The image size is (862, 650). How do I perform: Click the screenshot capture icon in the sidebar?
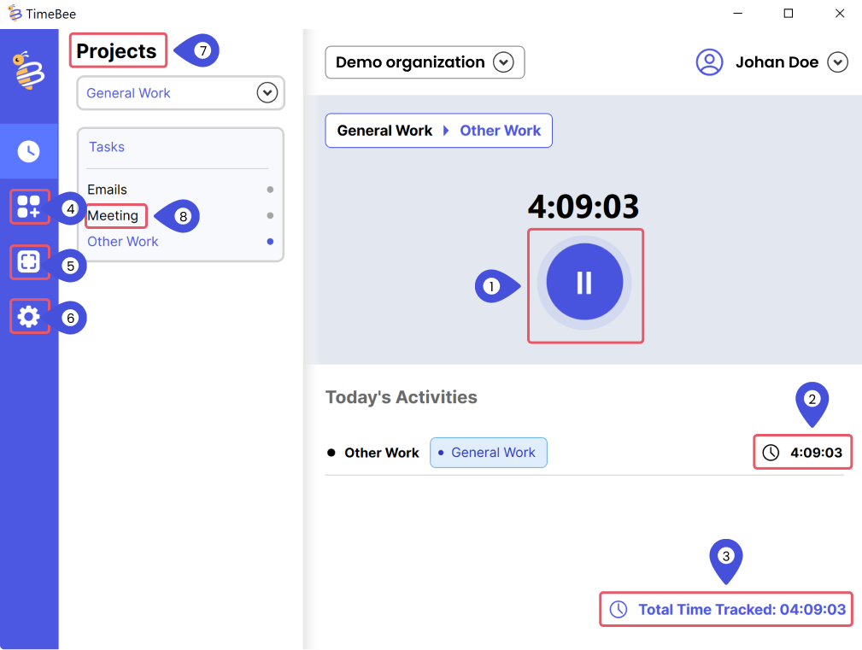29,263
